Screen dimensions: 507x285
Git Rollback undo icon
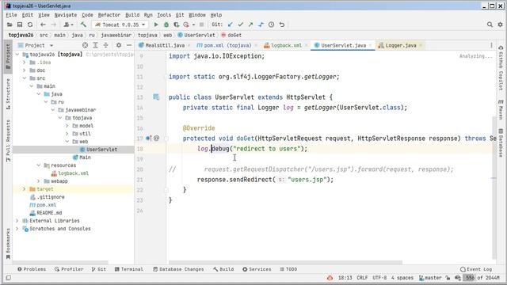pos(282,25)
